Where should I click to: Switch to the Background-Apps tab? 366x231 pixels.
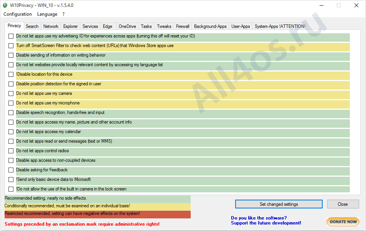(x=210, y=26)
